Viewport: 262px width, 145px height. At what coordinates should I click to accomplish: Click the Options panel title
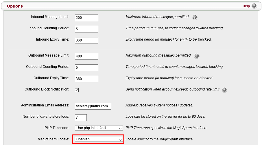point(15,6)
